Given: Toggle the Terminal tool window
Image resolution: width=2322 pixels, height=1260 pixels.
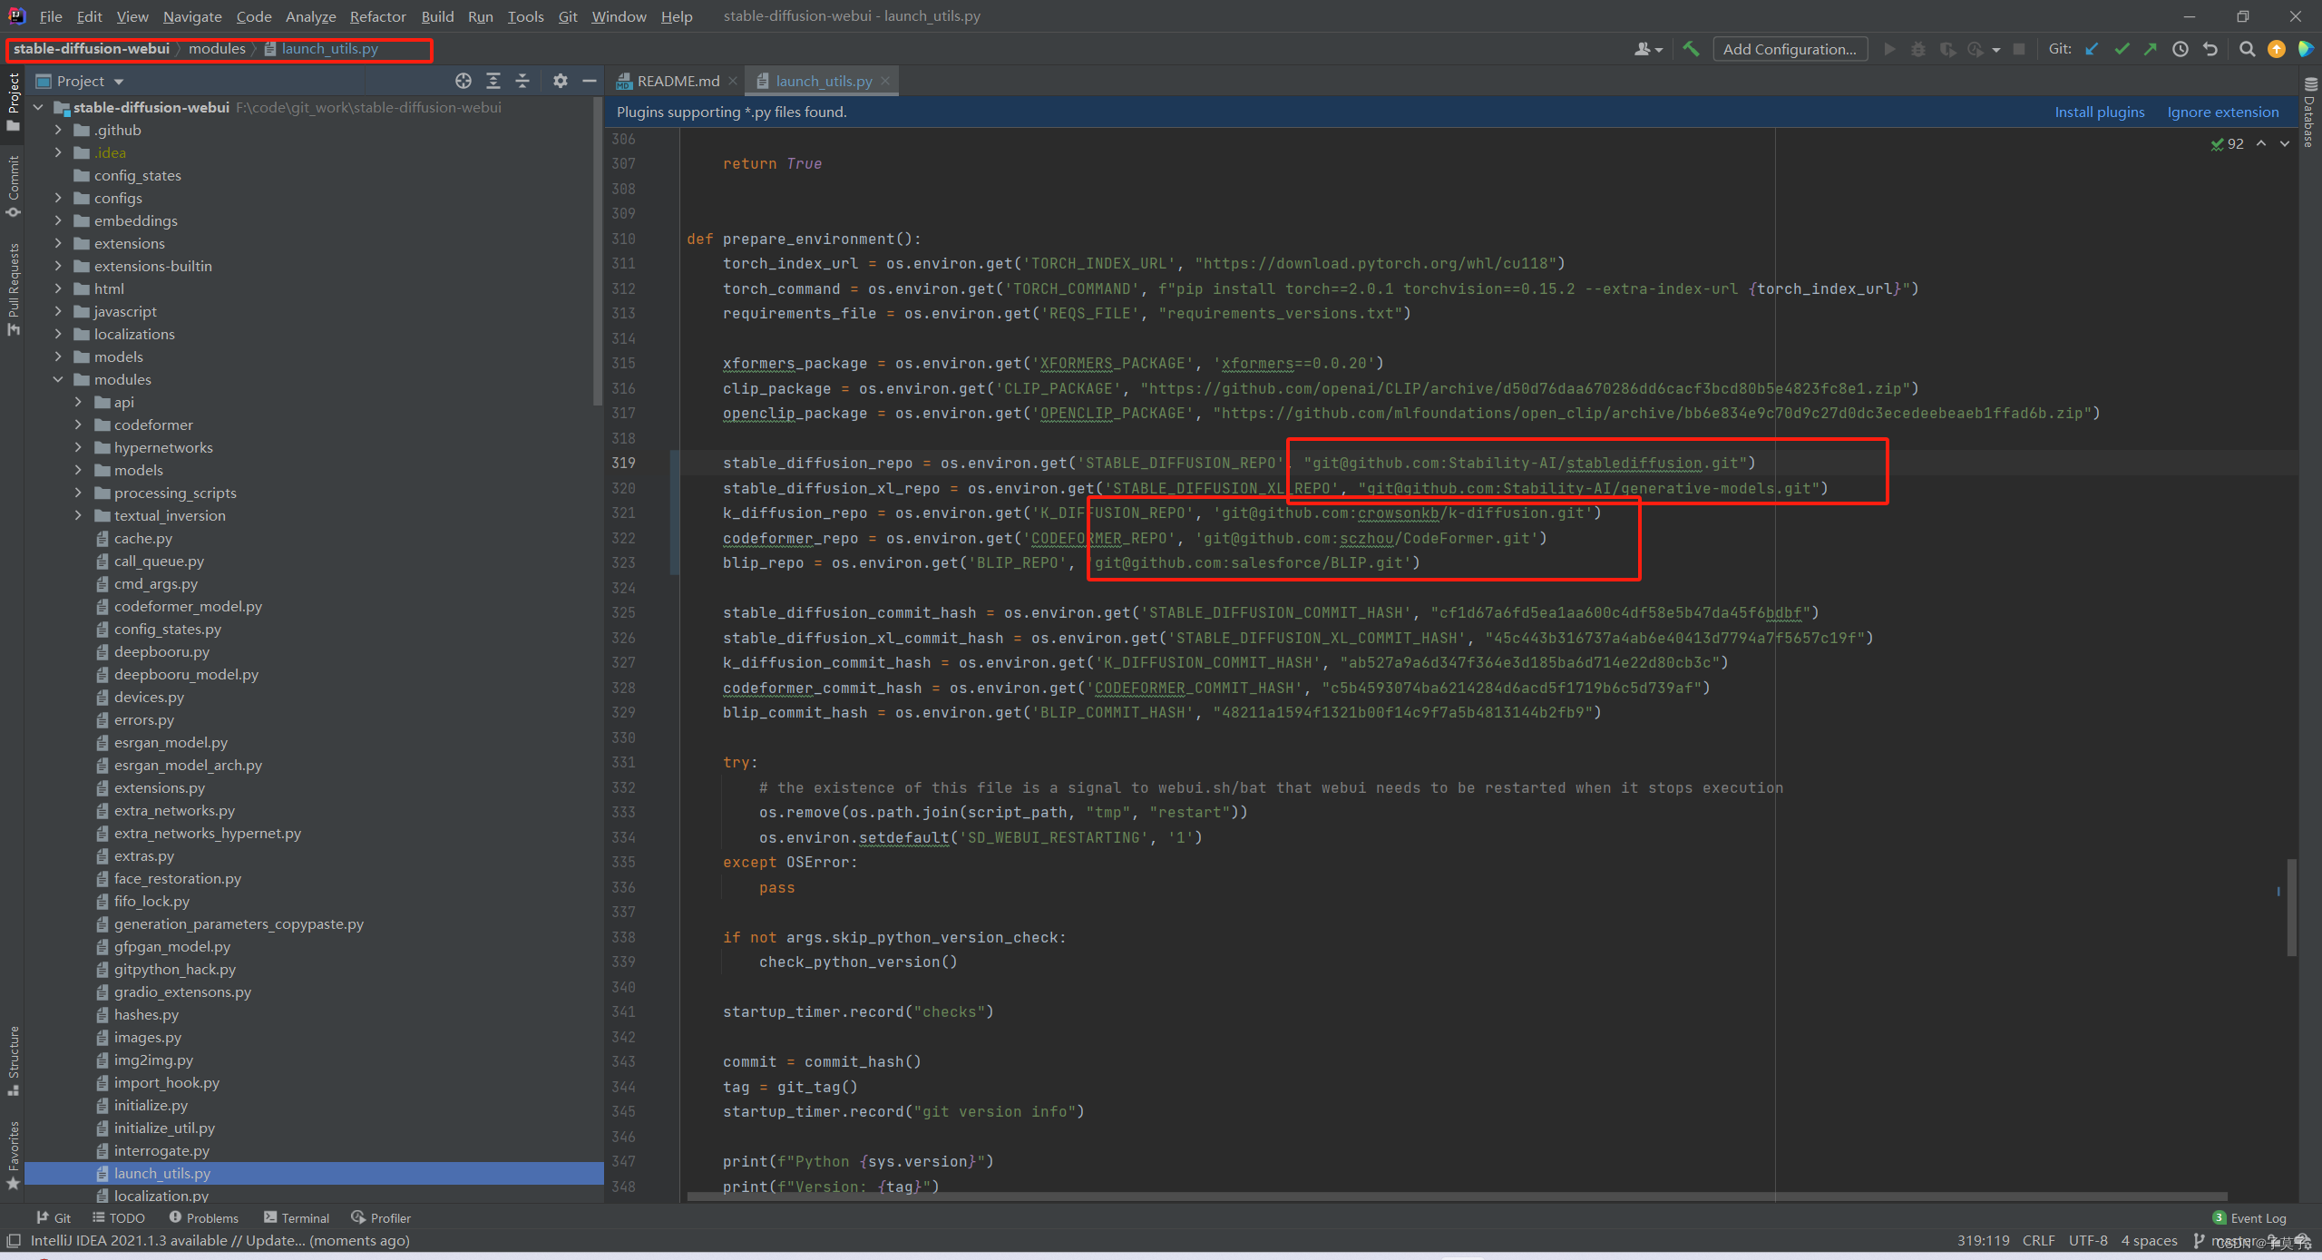Looking at the screenshot, I should point(297,1217).
